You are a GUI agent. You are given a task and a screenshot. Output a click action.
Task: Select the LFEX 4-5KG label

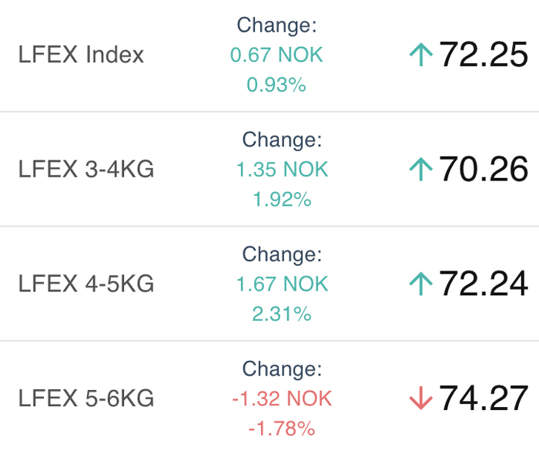[x=86, y=284]
